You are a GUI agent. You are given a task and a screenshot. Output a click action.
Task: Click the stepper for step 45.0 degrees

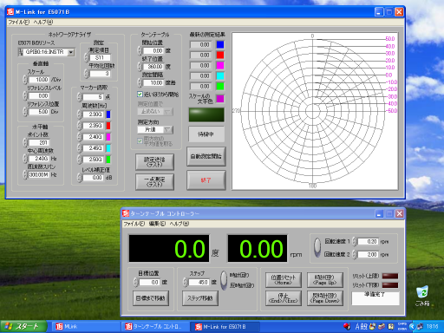coord(186,282)
